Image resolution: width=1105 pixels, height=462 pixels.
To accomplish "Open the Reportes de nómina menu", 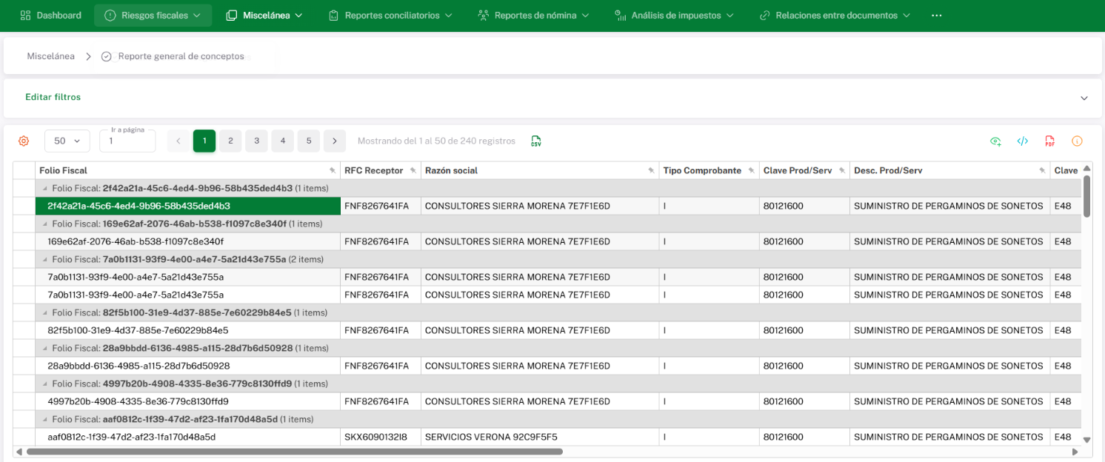I will click(x=534, y=16).
